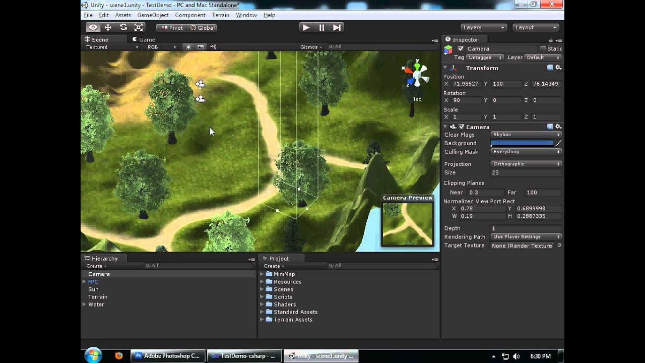The height and width of the screenshot is (363, 645).
Task: Open the Hierarchy Create dropdown
Action: click(x=96, y=266)
